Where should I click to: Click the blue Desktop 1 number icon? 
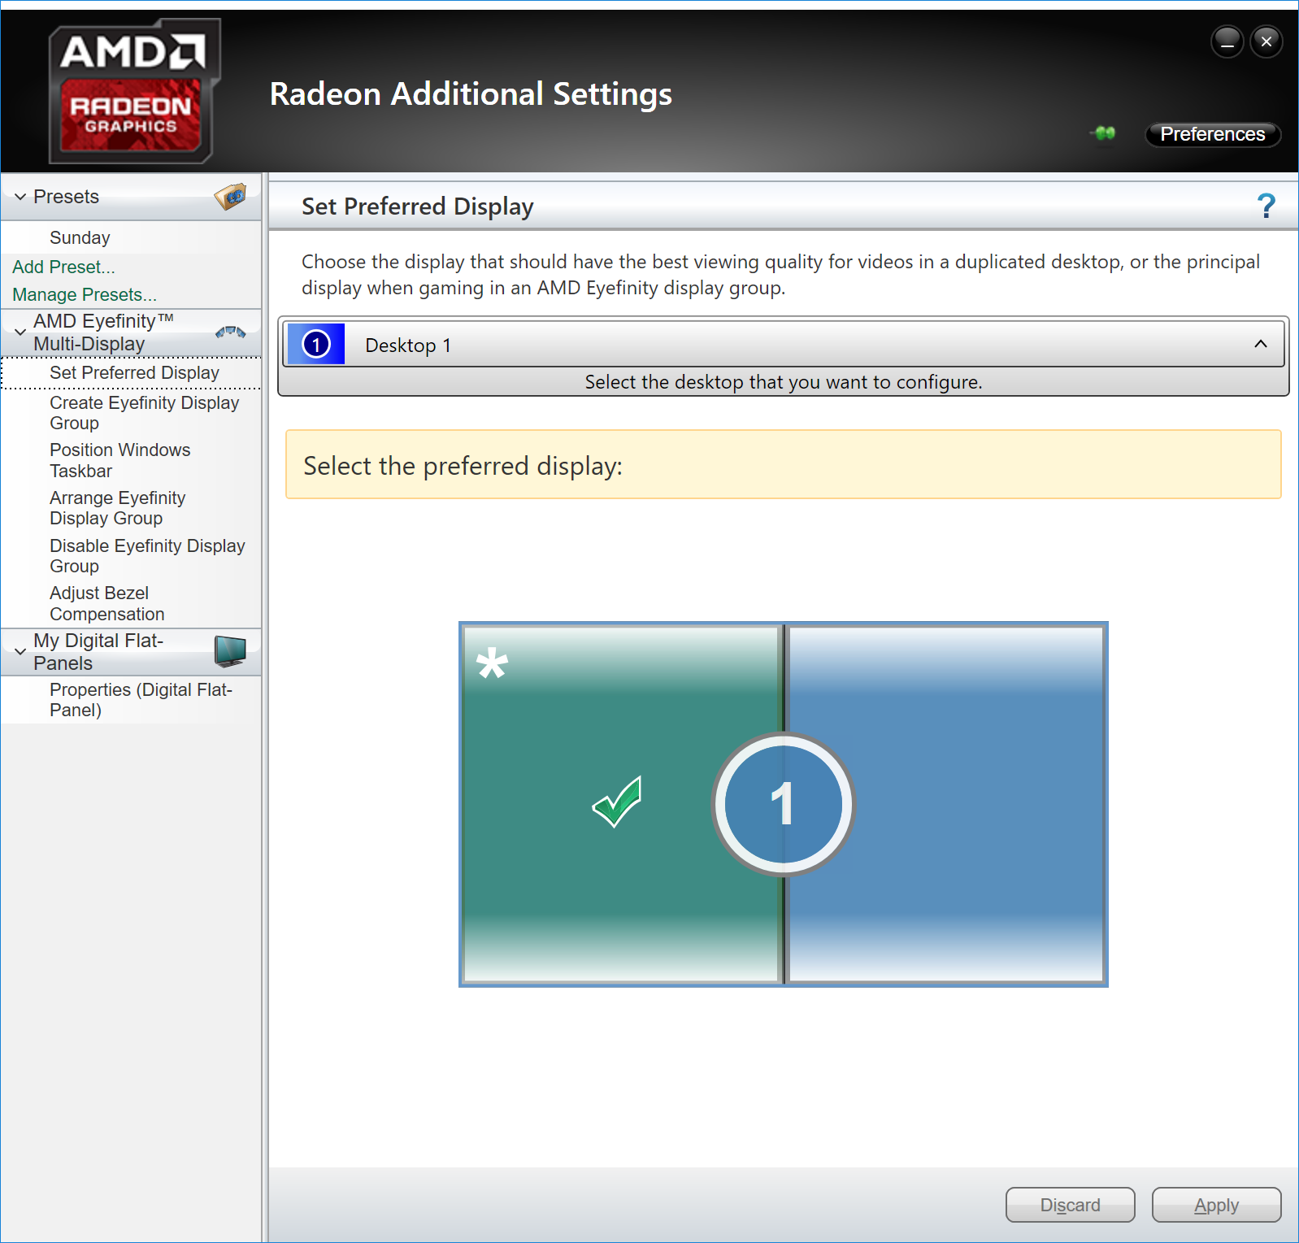[316, 345]
